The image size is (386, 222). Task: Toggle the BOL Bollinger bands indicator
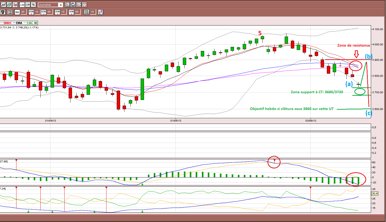click(x=17, y=12)
